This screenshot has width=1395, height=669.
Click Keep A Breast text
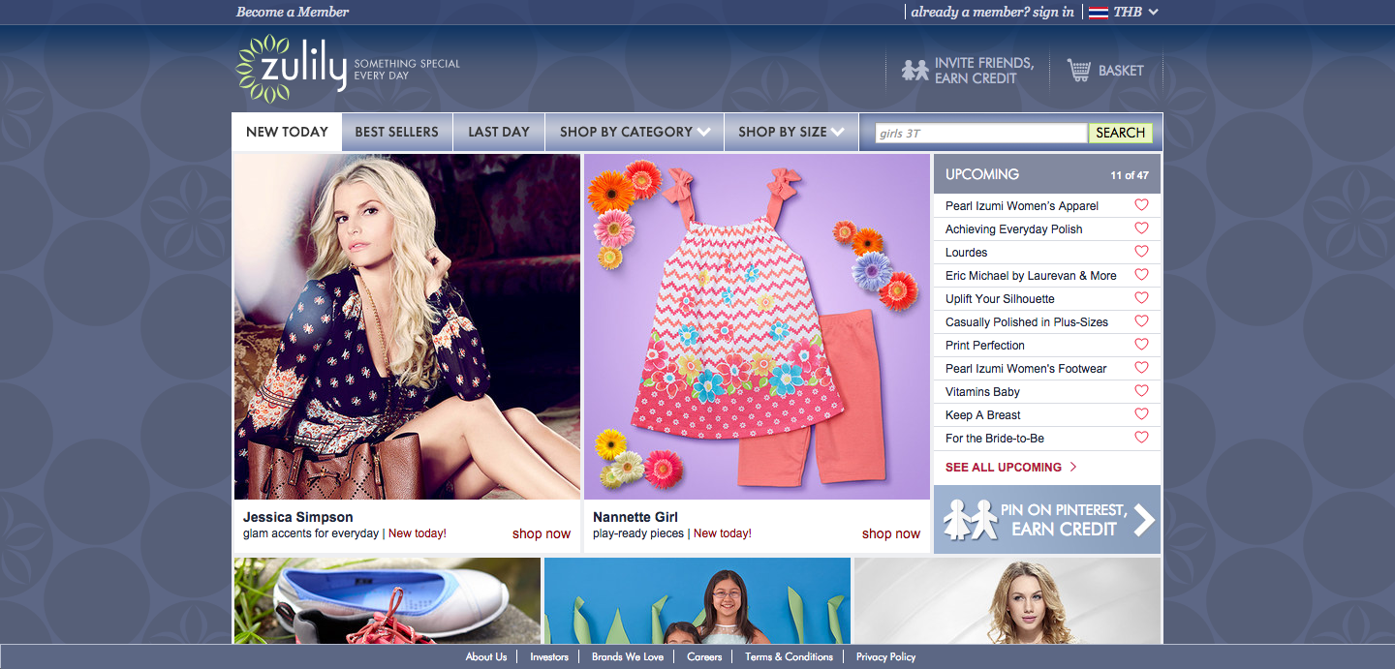pyautogui.click(x=983, y=415)
